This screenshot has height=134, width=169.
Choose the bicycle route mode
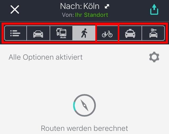coord(107,33)
